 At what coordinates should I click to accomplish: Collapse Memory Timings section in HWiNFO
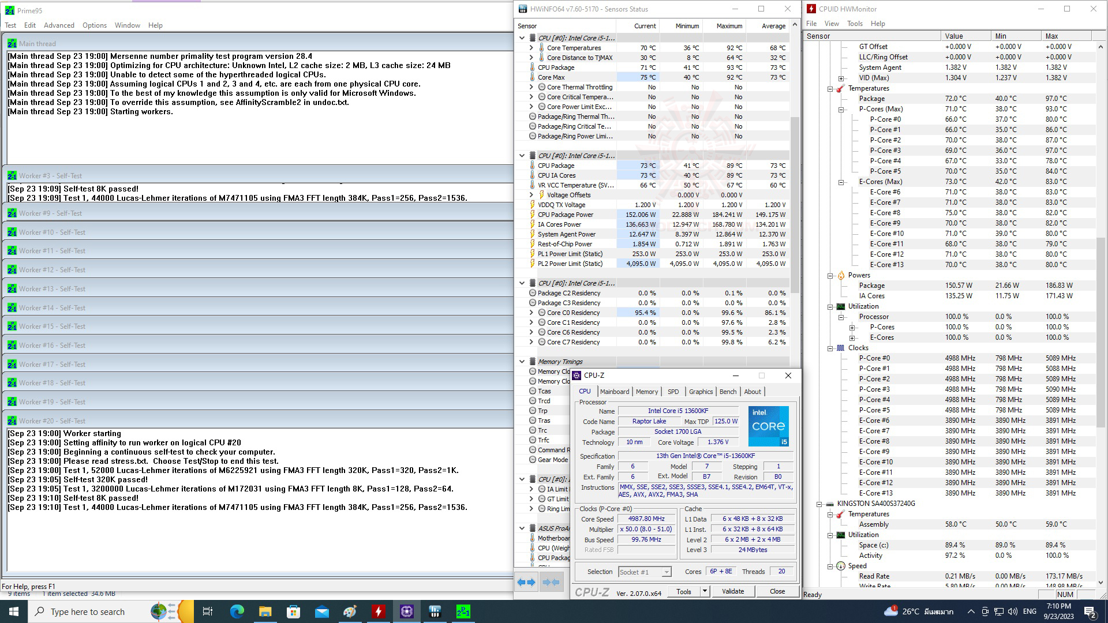(x=522, y=362)
